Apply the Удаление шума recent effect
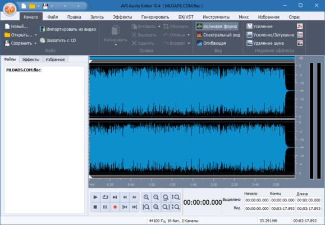 click(x=265, y=43)
